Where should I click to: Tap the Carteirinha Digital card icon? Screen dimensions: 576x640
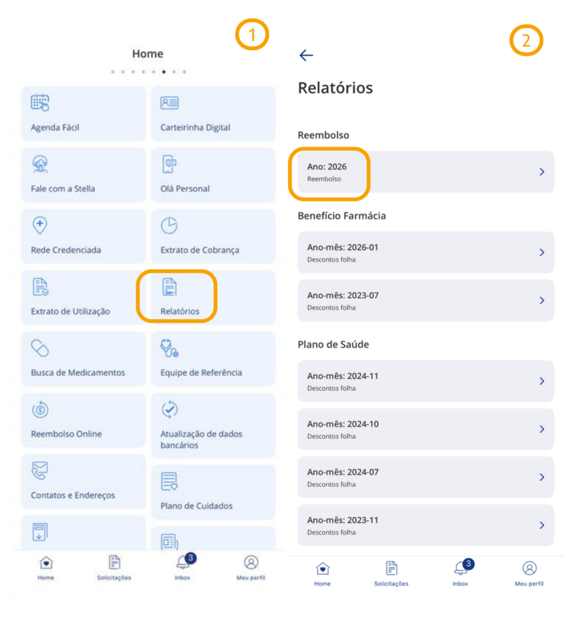coord(169,102)
